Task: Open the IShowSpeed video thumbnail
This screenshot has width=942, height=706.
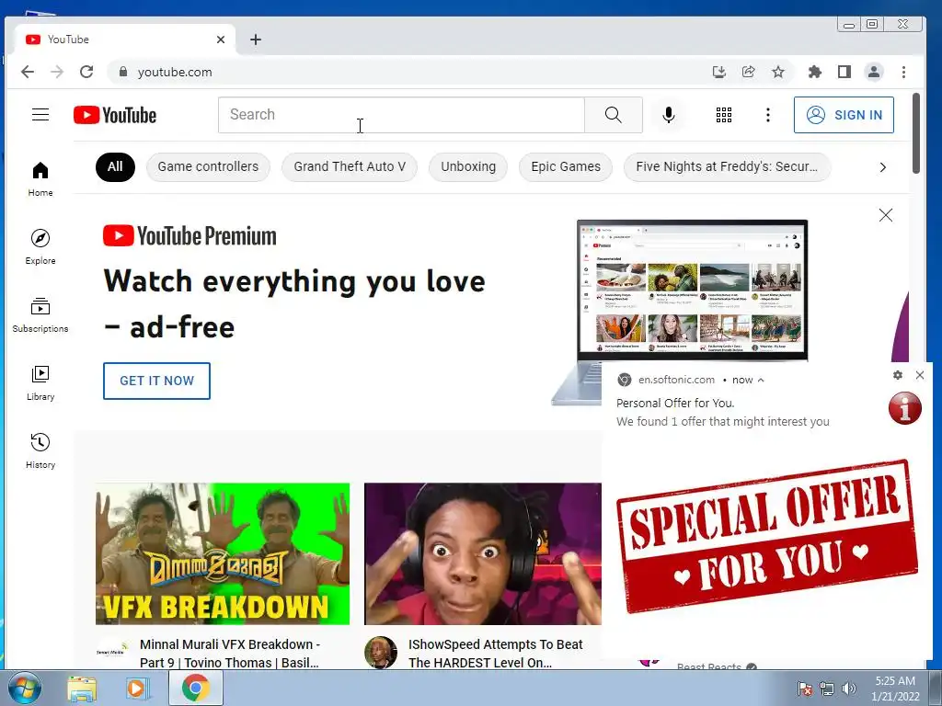Action: (482, 553)
